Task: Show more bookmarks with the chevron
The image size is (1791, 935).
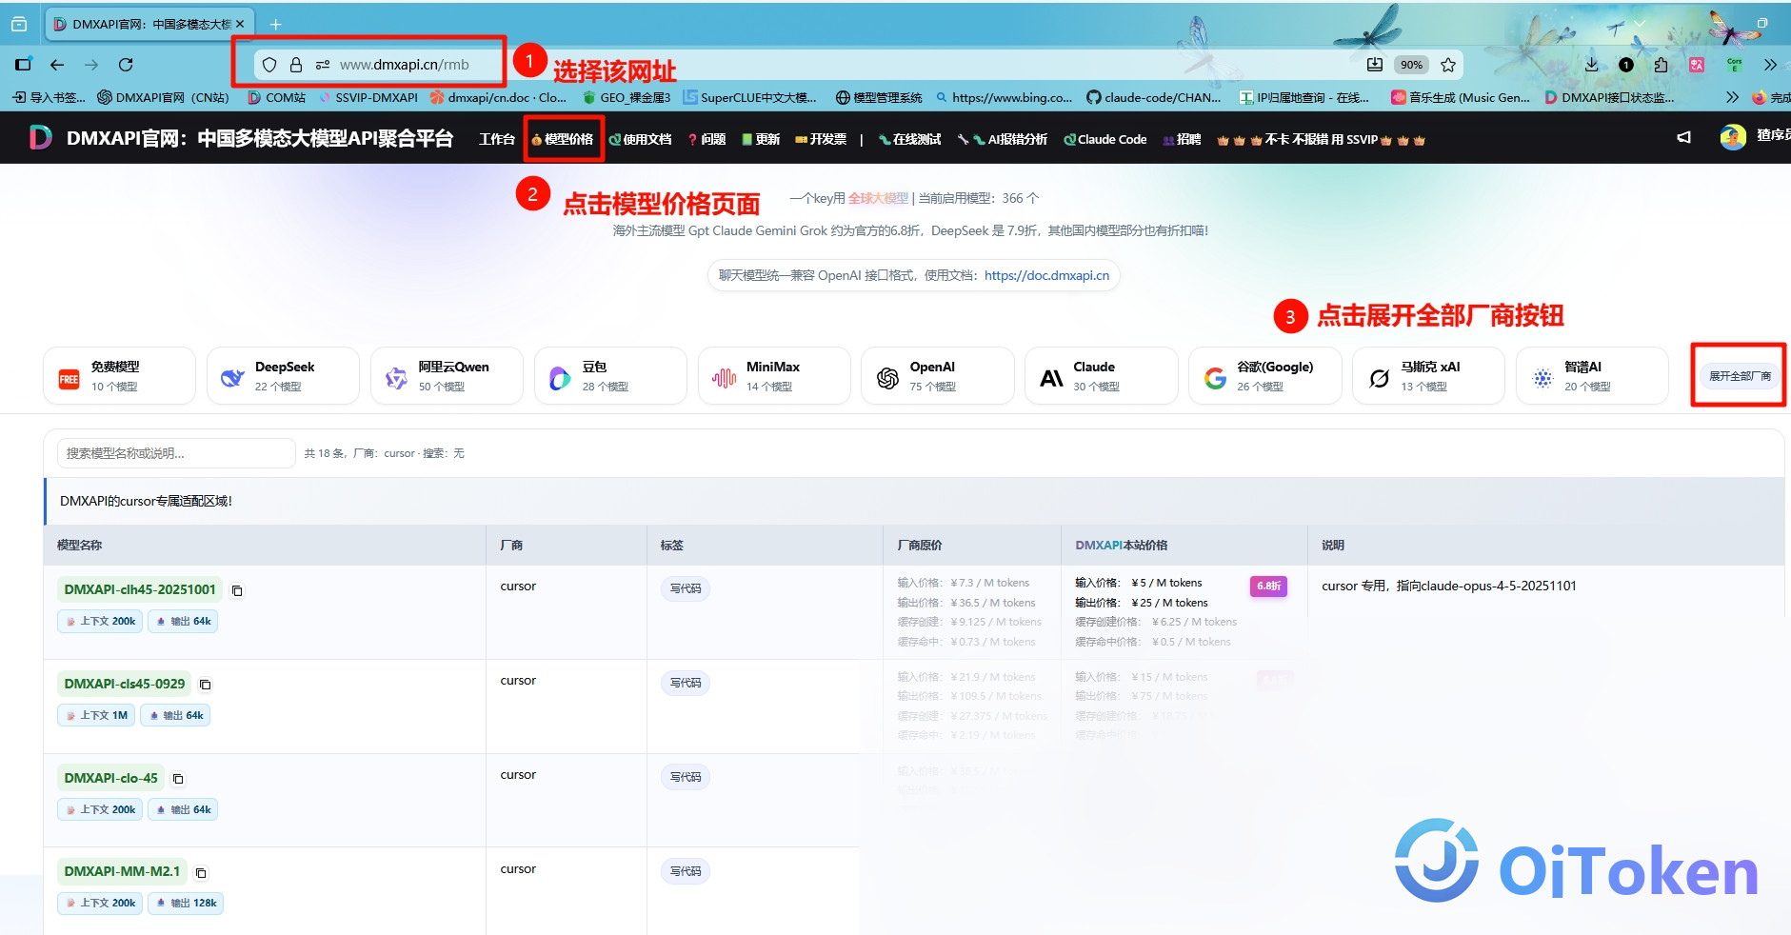Action: (1732, 97)
